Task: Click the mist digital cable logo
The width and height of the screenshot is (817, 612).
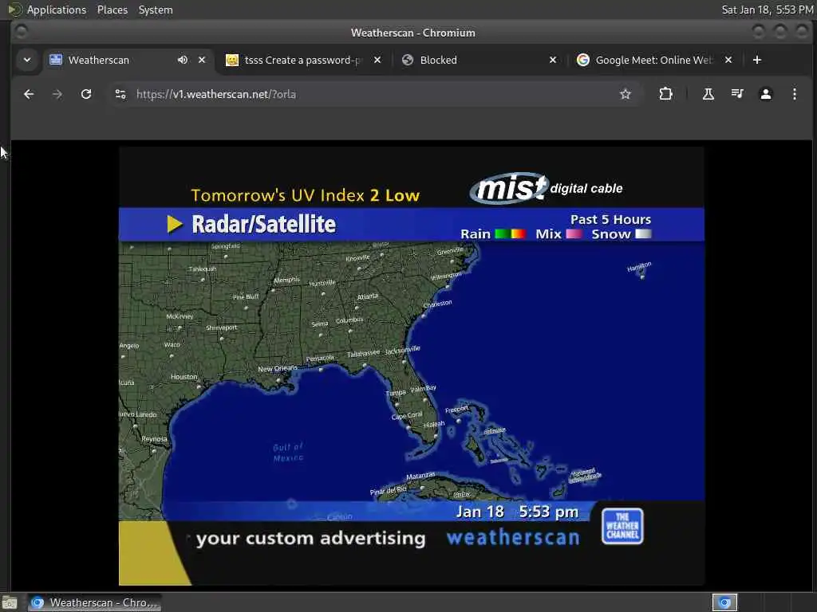Action: pos(546,188)
